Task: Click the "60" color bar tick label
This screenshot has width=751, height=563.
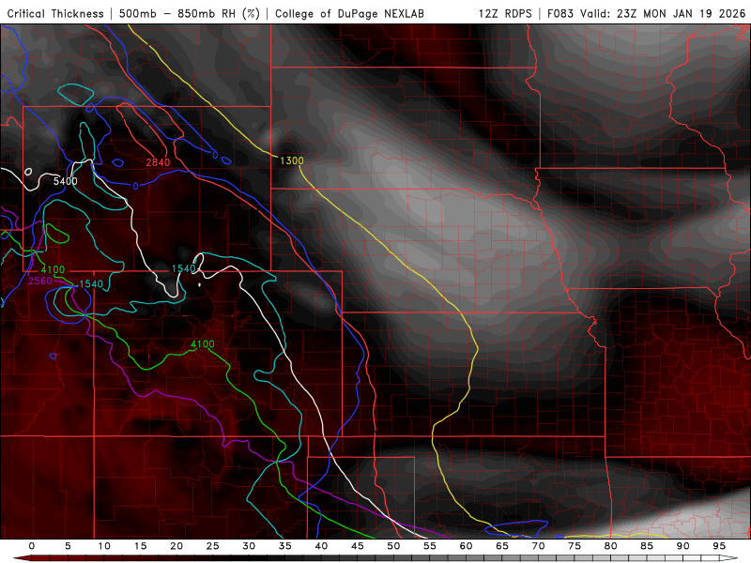Action: [466, 546]
